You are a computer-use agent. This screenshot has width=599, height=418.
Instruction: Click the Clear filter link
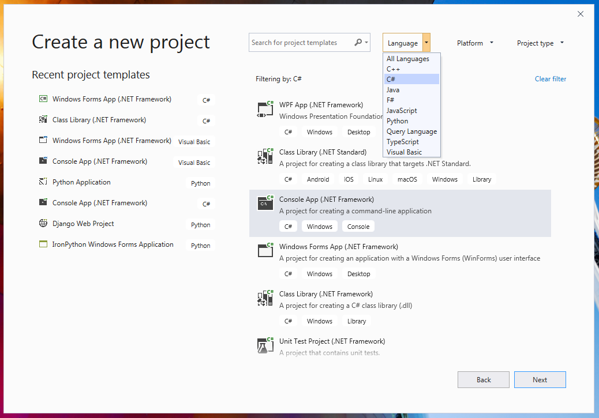pyautogui.click(x=550, y=78)
